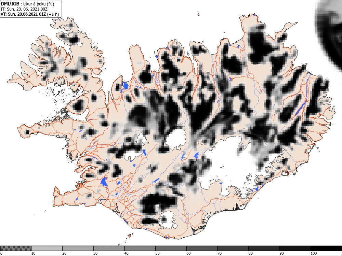Click the legend label '80'

tap(250, 253)
